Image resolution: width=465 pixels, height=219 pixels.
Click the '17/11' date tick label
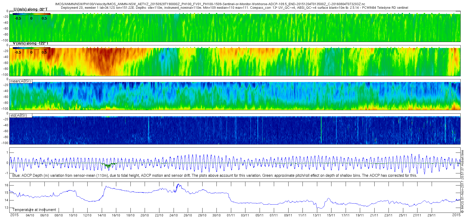(x=345, y=215)
